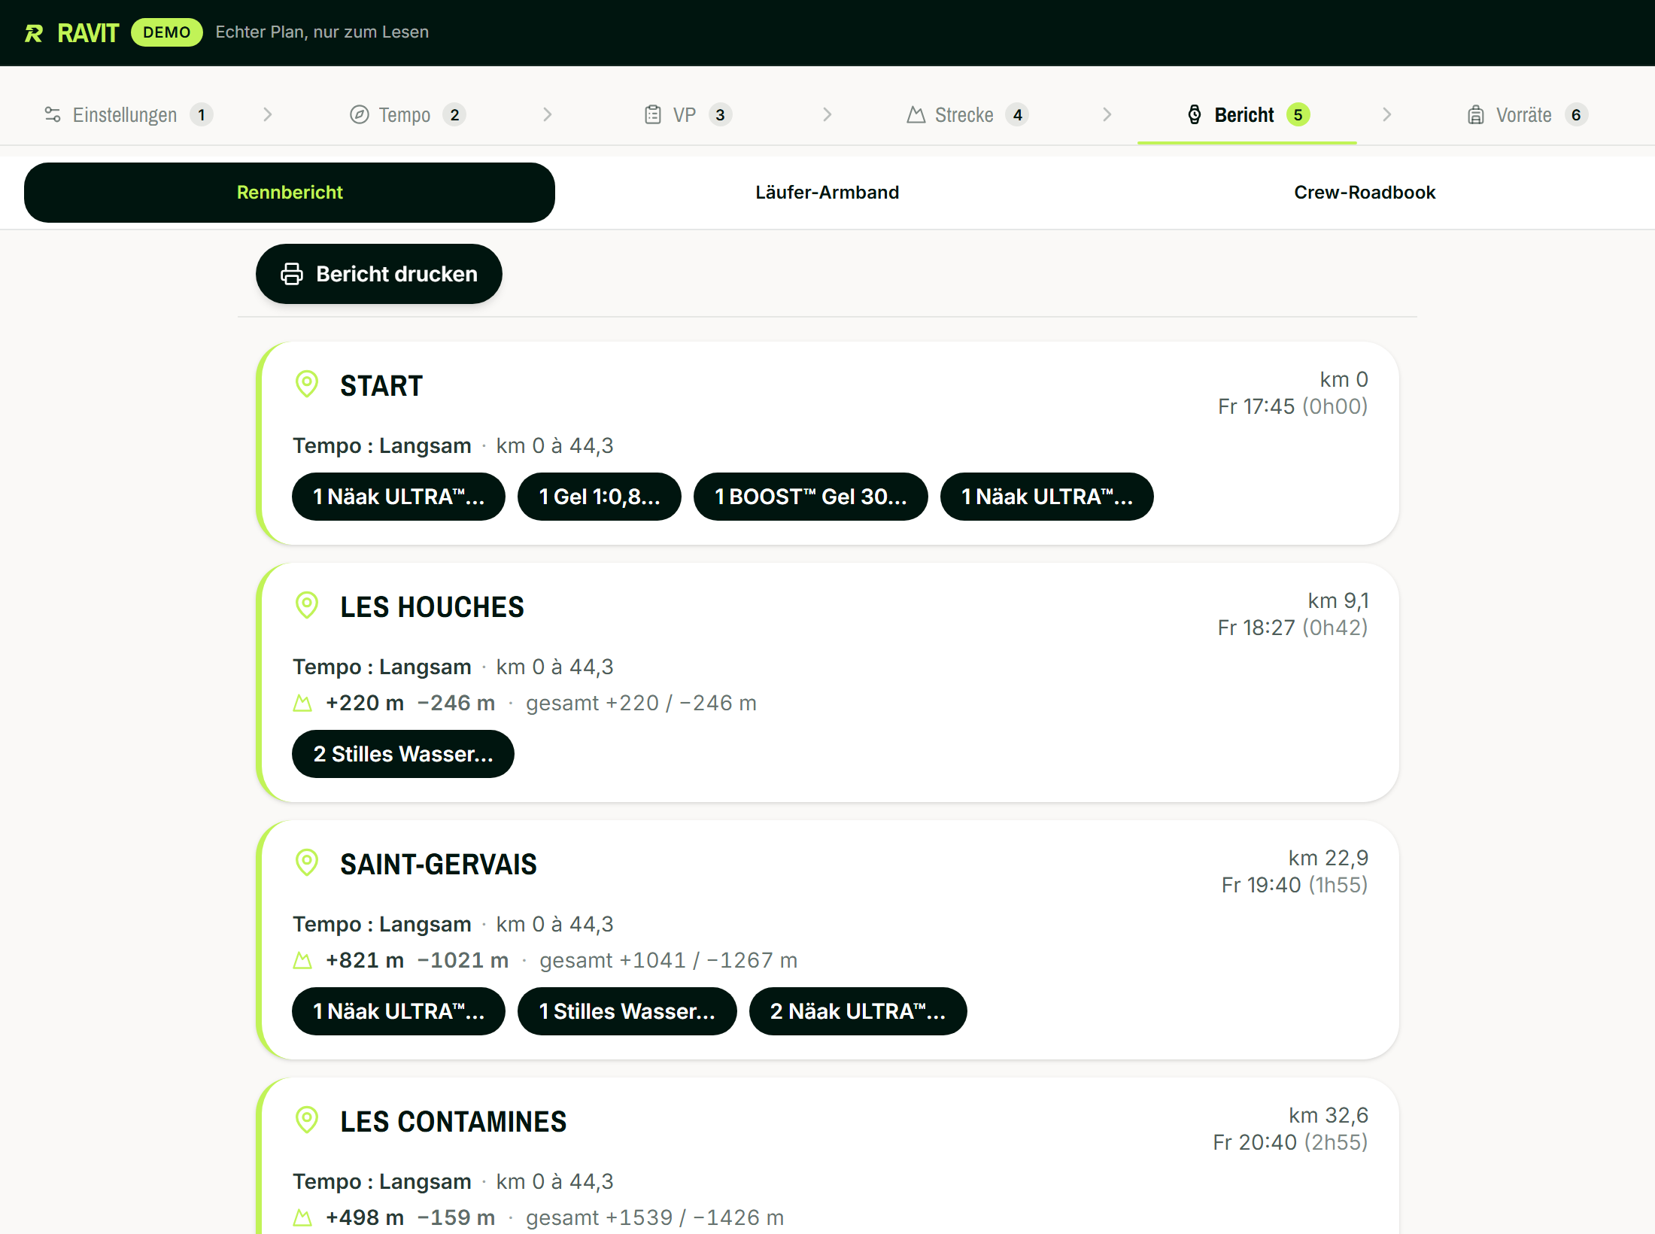The image size is (1655, 1234).
Task: Click first Näak ULTRA chip in START card
Action: (399, 497)
